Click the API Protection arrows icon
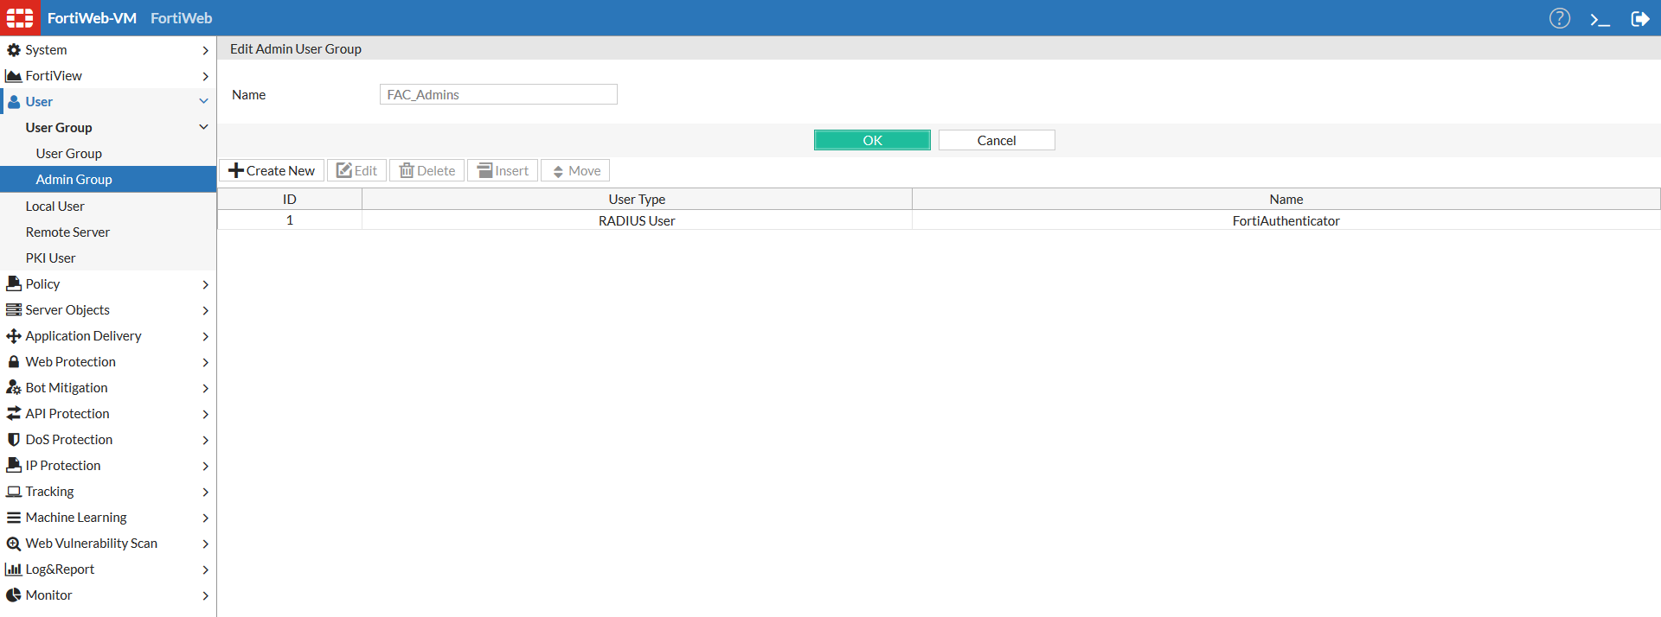Viewport: 1661px width, 617px height. [x=14, y=413]
